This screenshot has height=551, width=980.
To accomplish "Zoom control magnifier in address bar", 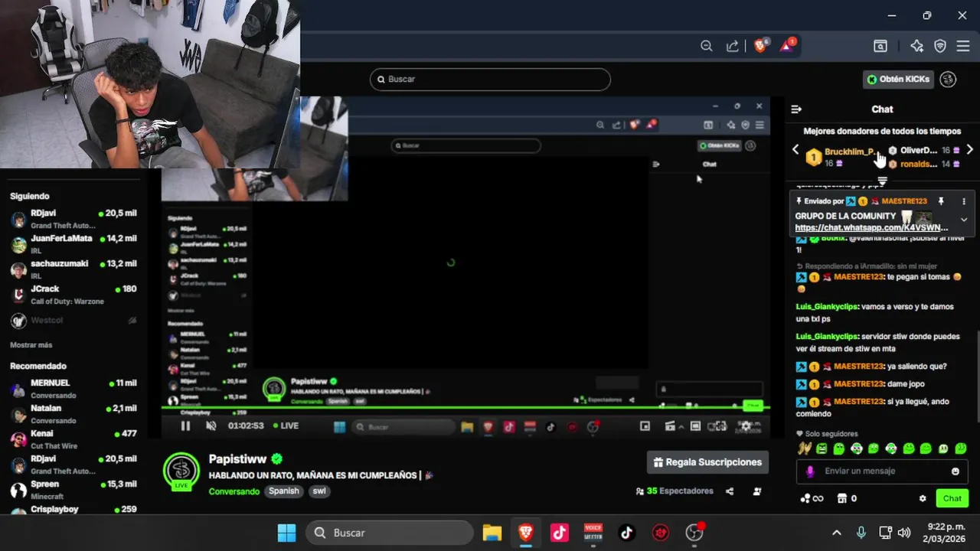I will coord(707,46).
